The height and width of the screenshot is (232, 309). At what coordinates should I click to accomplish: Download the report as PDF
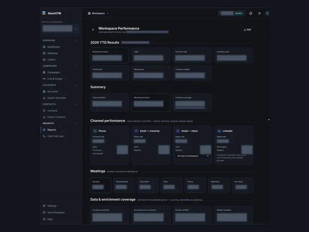247,30
